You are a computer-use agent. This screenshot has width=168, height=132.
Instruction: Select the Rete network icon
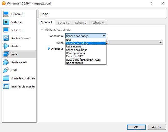(x=6, y=54)
